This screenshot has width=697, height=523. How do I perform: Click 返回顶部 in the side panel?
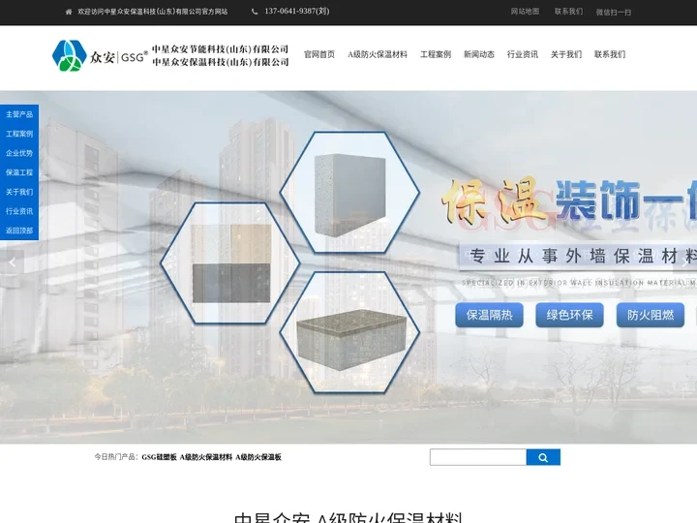click(19, 231)
